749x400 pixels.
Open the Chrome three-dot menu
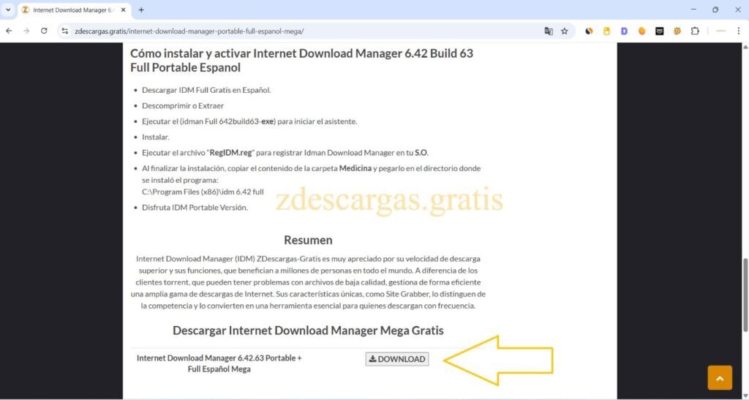tap(739, 31)
